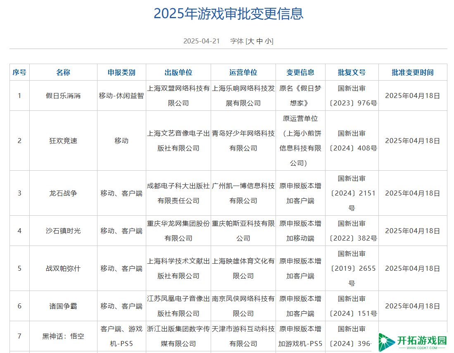Click operator 天津市游科互动科技有限公司
Viewport: 454px width, 353px height.
pyautogui.click(x=243, y=336)
